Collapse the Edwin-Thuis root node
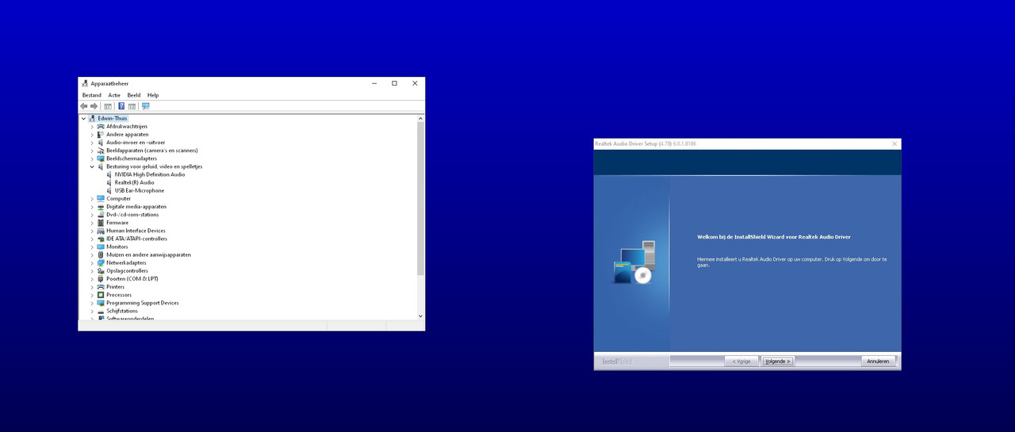The image size is (1015, 432). point(83,118)
